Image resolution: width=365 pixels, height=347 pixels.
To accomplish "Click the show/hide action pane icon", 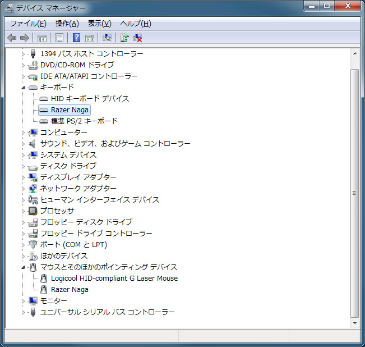I will point(90,38).
